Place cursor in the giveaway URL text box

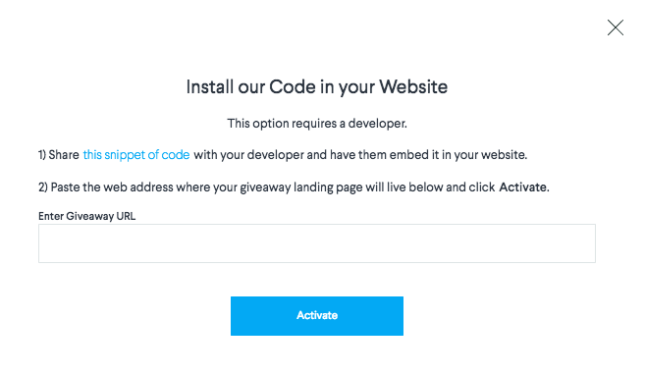pyautogui.click(x=317, y=243)
